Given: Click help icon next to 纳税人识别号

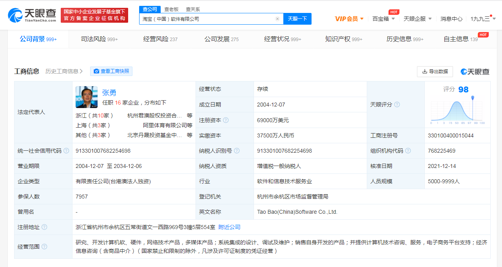Looking at the screenshot, I should [237, 151].
